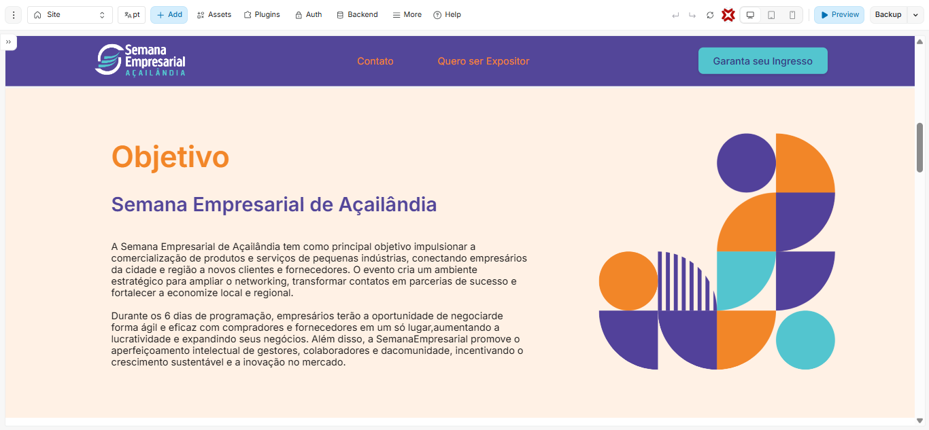Switch to desktop viewport

tap(750, 15)
